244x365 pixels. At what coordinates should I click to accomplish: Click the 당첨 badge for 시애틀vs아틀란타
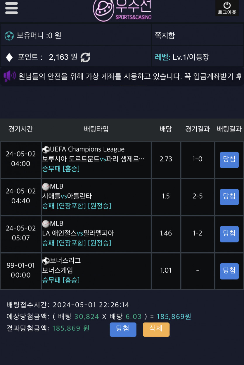click(229, 197)
